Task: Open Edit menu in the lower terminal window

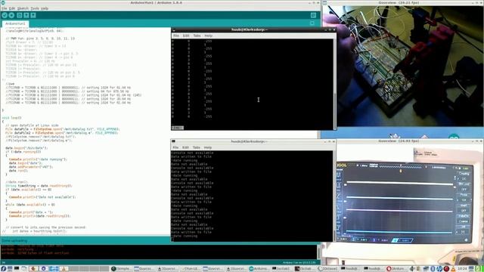Action: tap(185, 147)
